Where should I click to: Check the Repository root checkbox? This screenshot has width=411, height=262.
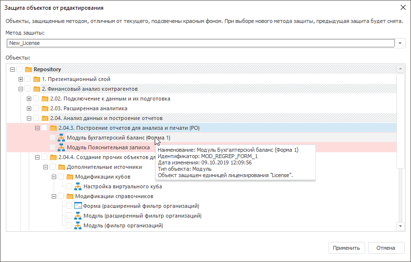point(20,69)
